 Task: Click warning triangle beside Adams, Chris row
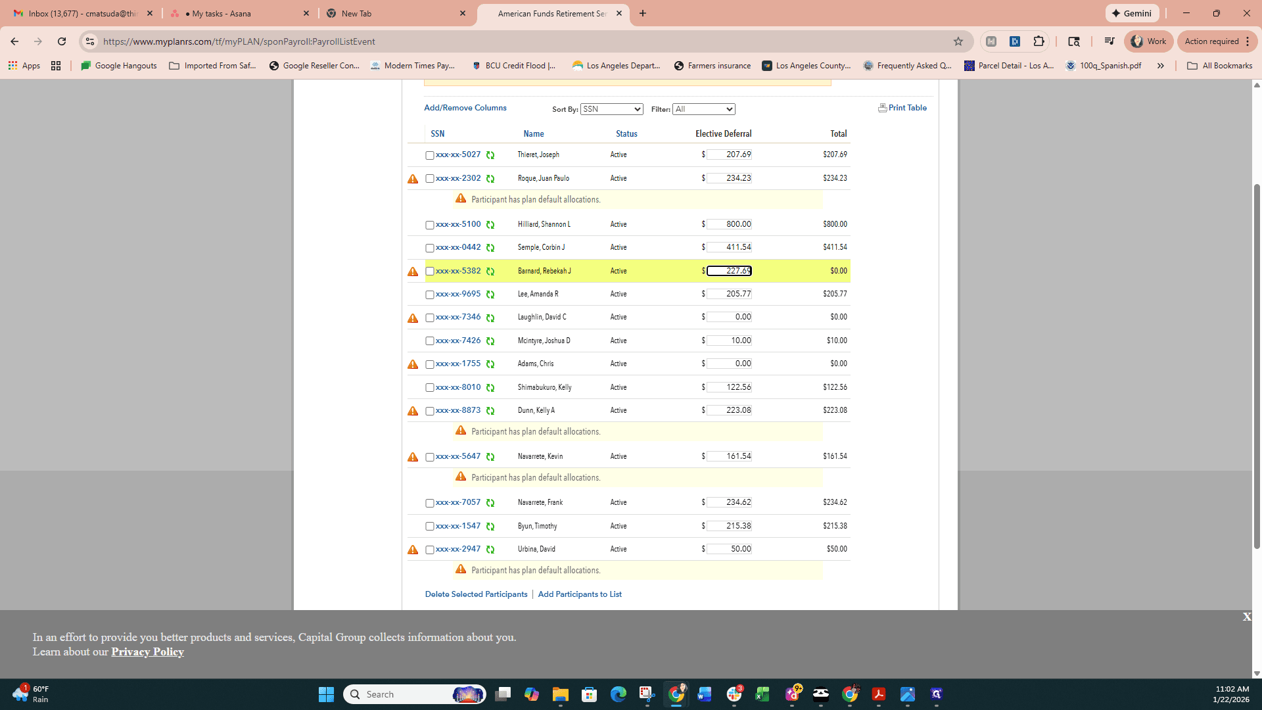tap(413, 364)
